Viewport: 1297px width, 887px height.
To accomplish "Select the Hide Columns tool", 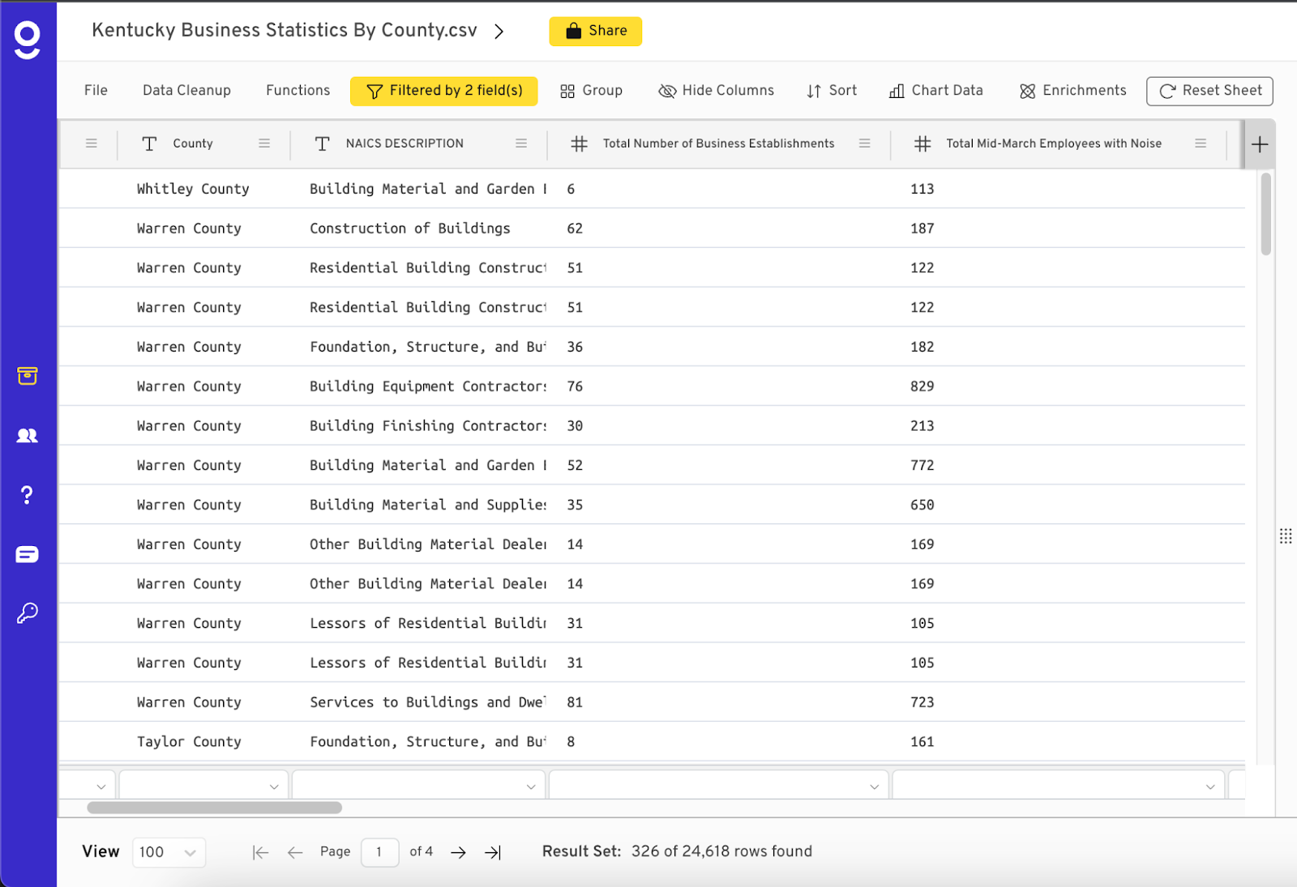I will pos(716,91).
